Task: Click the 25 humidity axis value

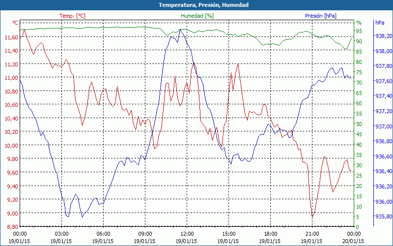Action: pos(359,176)
